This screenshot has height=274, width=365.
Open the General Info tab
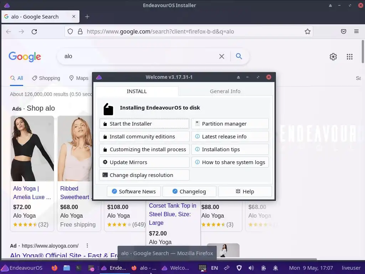225,91
